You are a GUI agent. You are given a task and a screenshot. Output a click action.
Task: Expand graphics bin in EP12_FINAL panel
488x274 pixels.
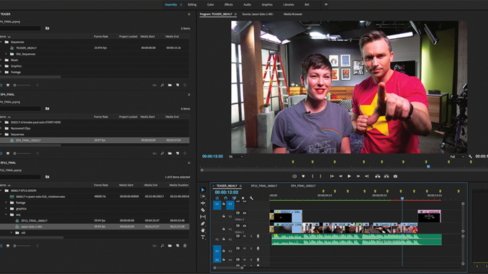(x=6, y=209)
